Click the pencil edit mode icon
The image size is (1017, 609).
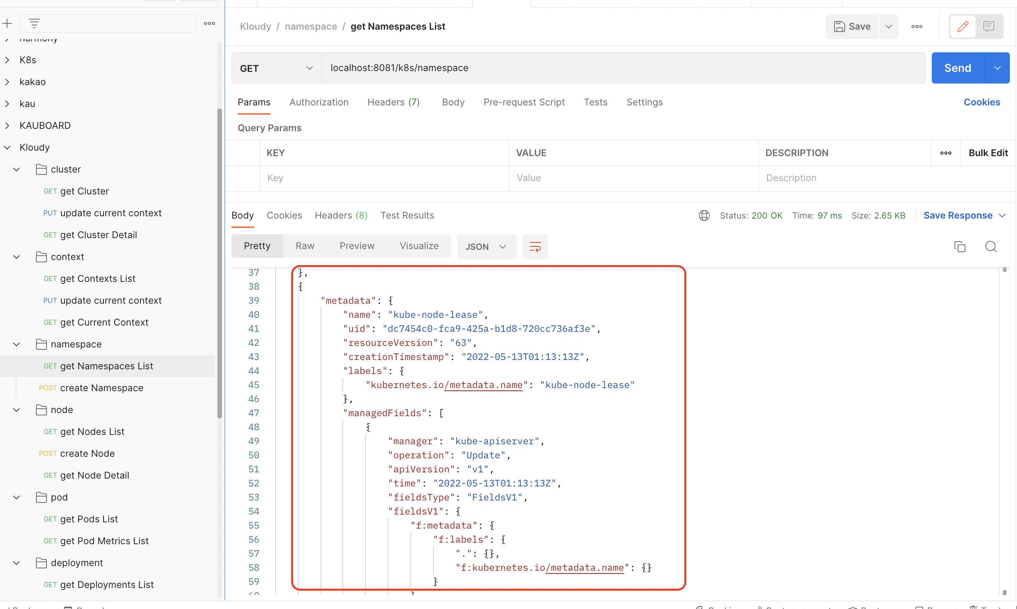coord(963,27)
